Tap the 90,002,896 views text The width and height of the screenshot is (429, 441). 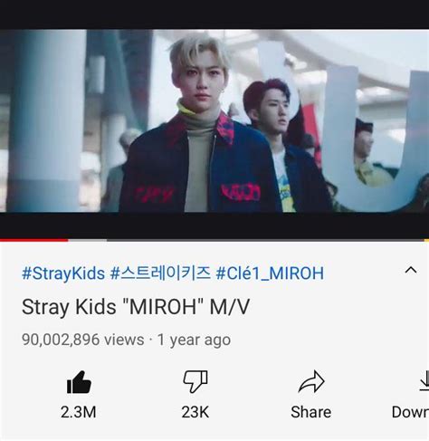click(83, 340)
